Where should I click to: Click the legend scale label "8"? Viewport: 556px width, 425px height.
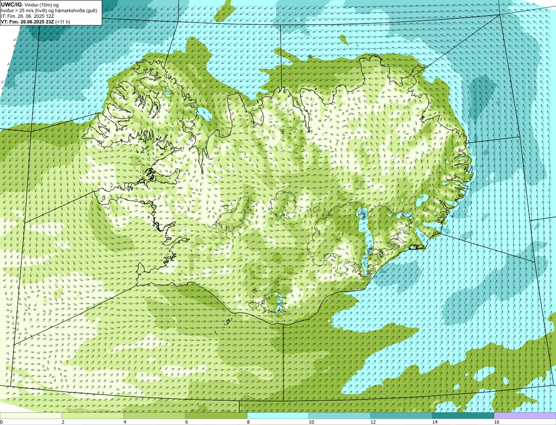point(248,422)
